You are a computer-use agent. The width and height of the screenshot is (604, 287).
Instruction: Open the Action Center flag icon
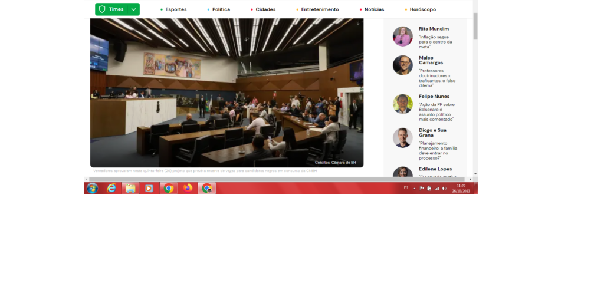[x=422, y=188]
